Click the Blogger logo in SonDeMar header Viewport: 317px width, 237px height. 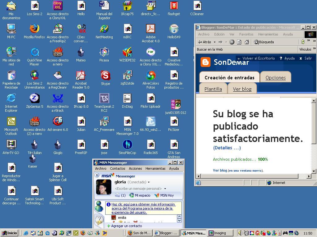(x=206, y=62)
